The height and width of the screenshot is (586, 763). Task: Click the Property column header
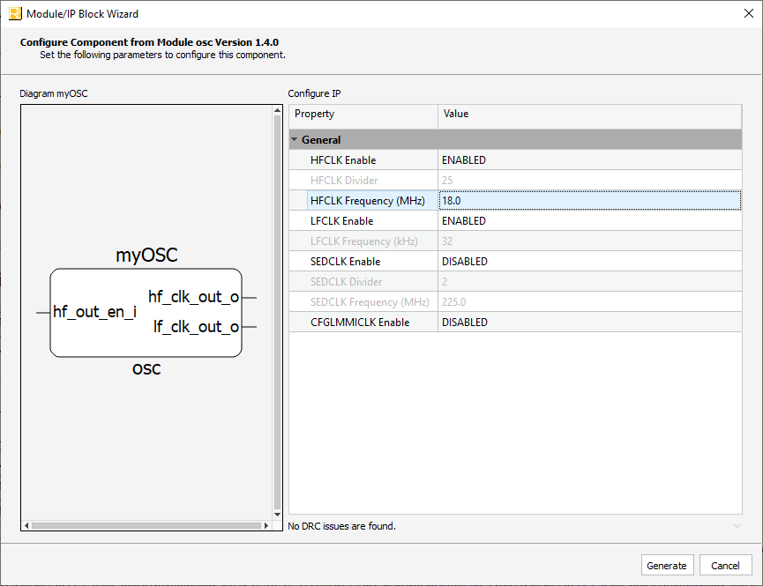pos(363,116)
